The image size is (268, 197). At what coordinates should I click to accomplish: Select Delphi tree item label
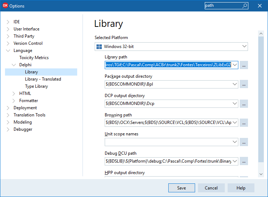[x=25, y=65]
